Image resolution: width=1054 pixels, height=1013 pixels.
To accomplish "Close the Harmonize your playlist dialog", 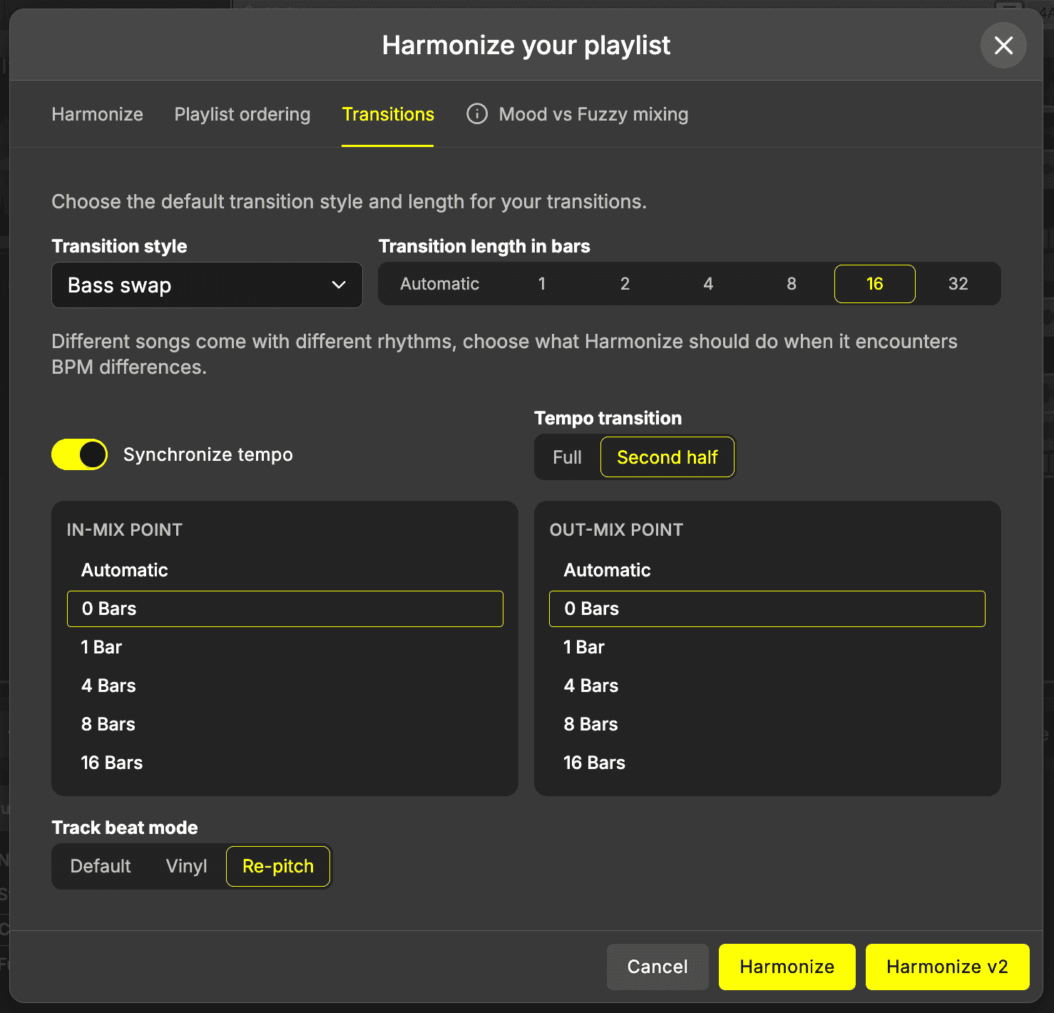I will 1003,45.
